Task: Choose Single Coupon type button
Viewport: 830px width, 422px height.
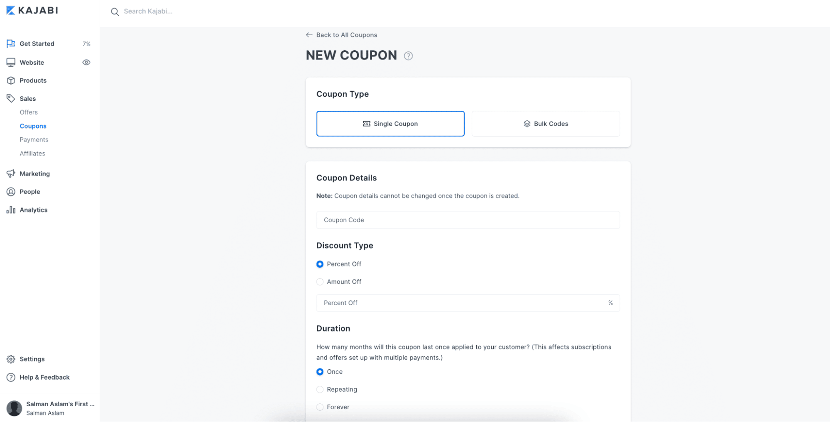Action: [x=390, y=124]
